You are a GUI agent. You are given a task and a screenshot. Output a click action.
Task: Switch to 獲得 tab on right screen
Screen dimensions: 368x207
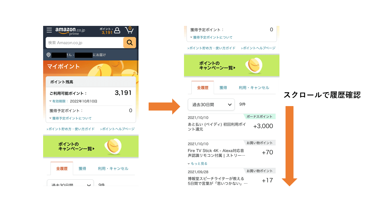point(223,88)
